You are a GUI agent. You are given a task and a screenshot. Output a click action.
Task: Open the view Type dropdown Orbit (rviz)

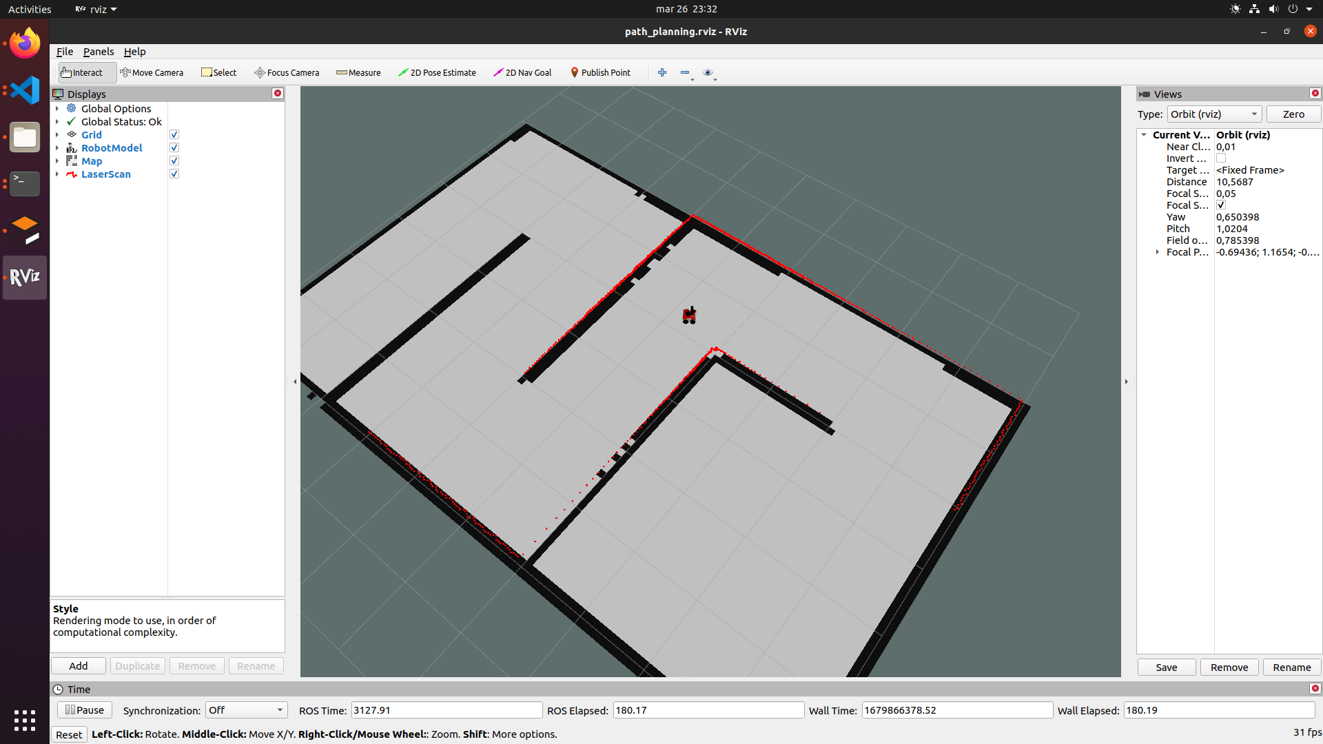1214,114
